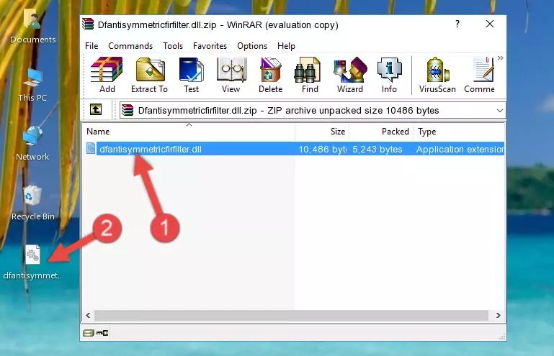Select the dfantisymmet.. dll desktop file
Image resolution: width=554 pixels, height=356 pixels.
coord(32,263)
